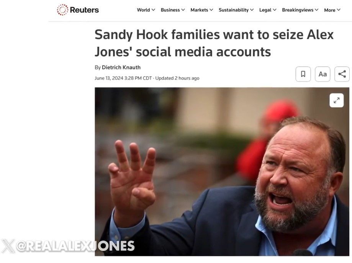This screenshot has height=263, width=352.
Task: Open the Business menu
Action: point(170,10)
